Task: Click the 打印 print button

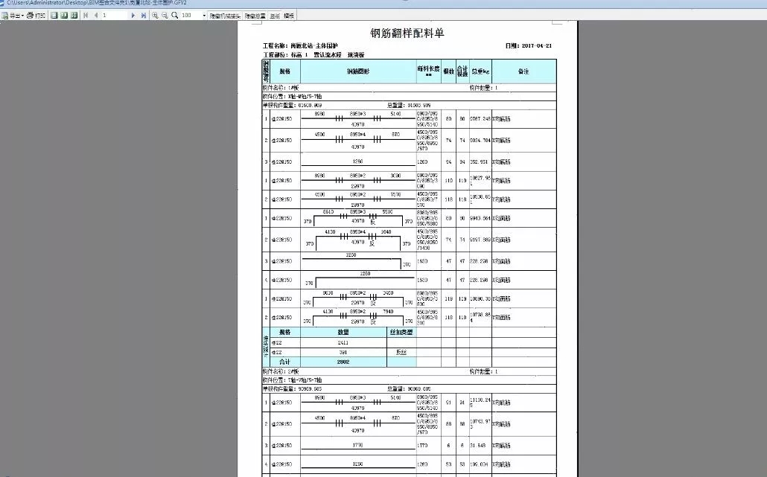Action: tap(36, 16)
